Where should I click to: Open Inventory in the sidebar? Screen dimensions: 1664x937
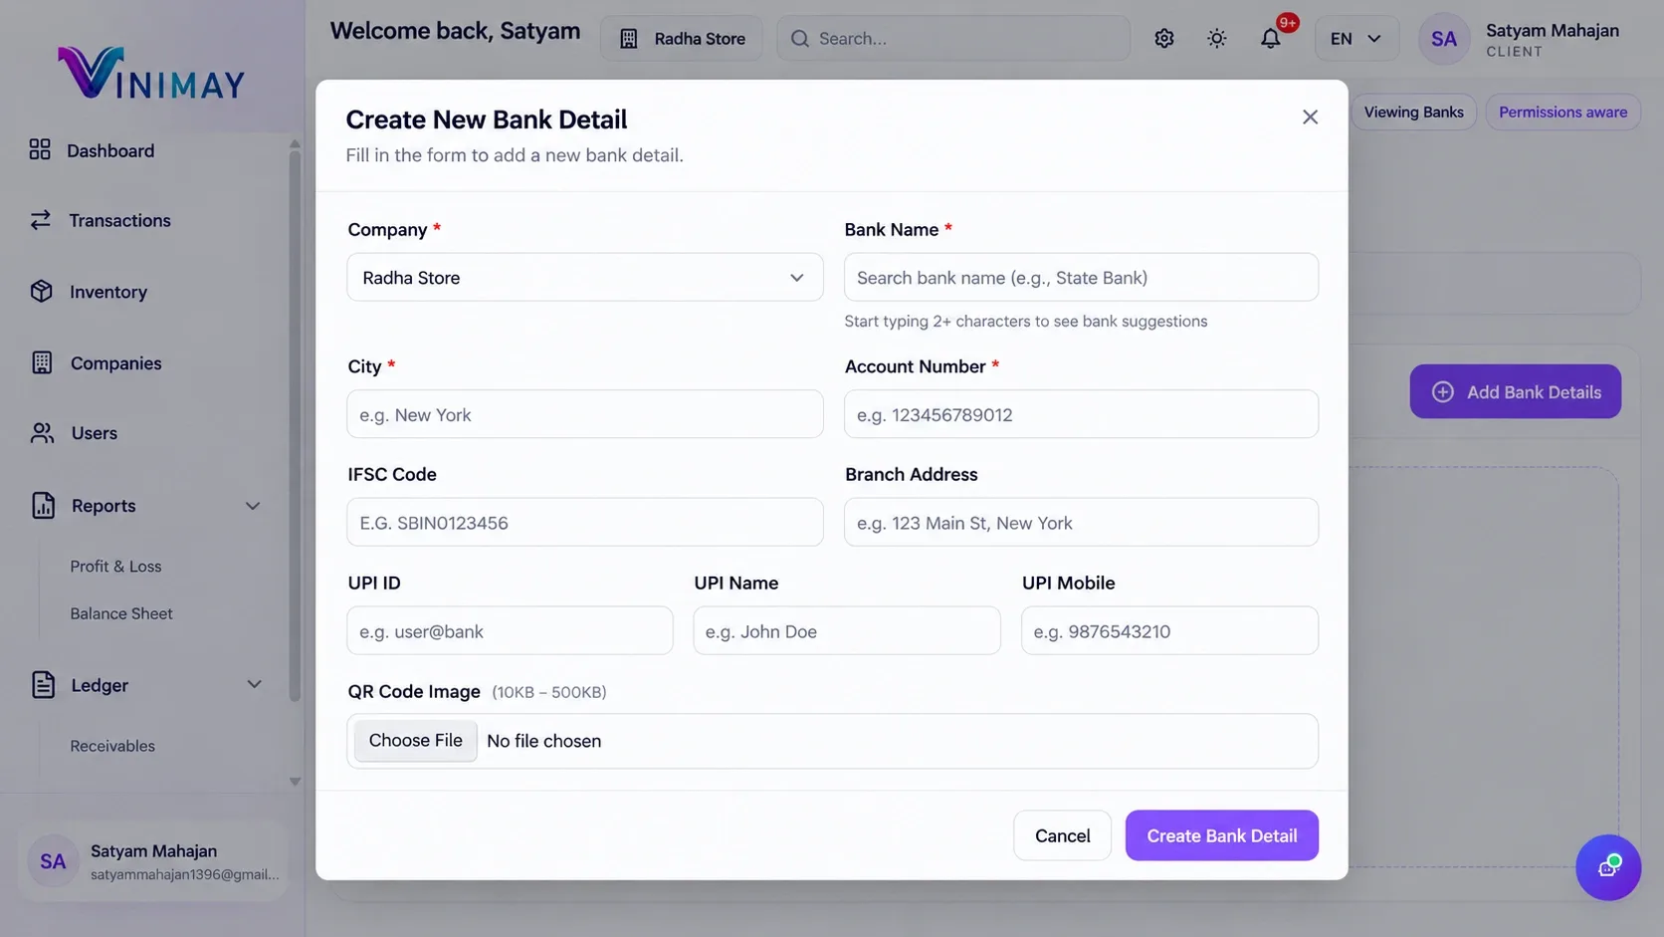coord(108,292)
